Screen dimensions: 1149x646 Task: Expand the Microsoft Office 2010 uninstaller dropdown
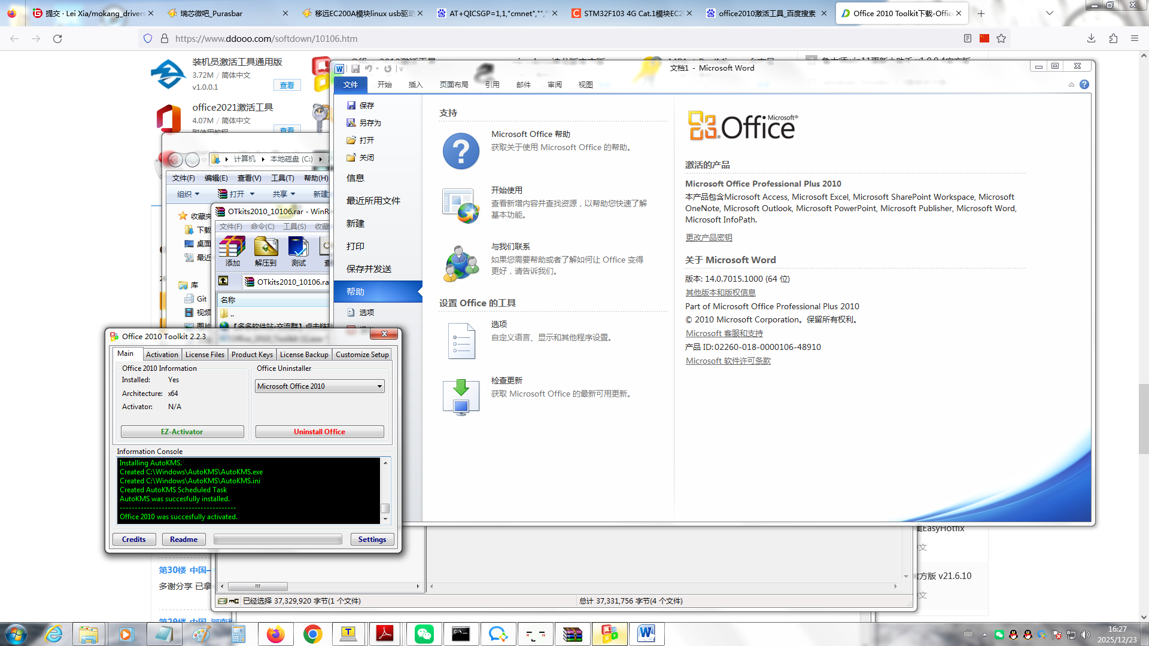[379, 386]
